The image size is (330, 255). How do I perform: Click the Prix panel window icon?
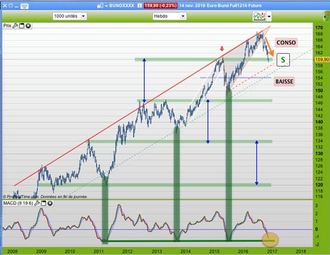21,26
